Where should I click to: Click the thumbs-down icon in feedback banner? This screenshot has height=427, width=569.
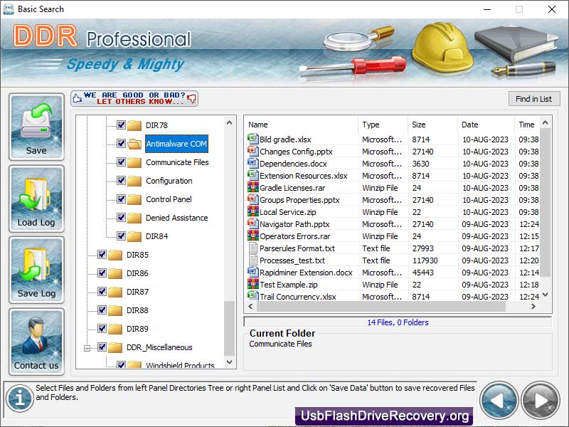(x=191, y=98)
